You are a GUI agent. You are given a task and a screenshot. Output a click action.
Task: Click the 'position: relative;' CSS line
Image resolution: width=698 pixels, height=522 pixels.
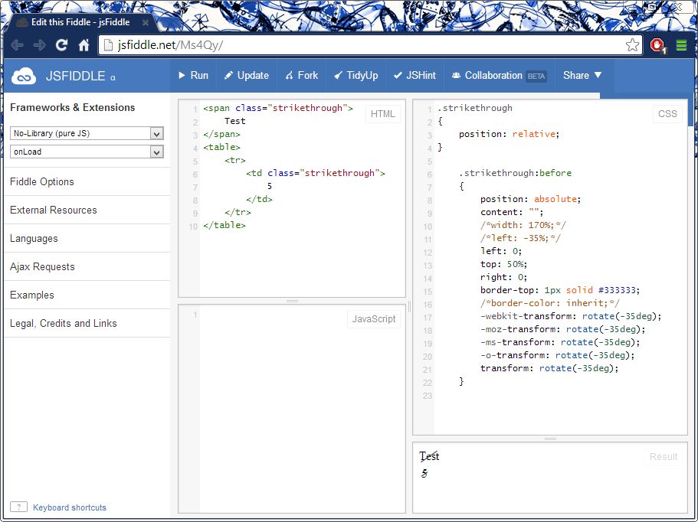(509, 134)
